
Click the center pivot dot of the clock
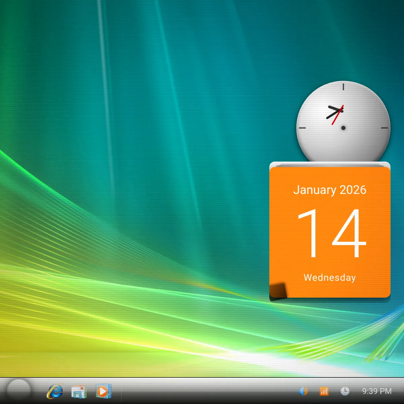(343, 128)
